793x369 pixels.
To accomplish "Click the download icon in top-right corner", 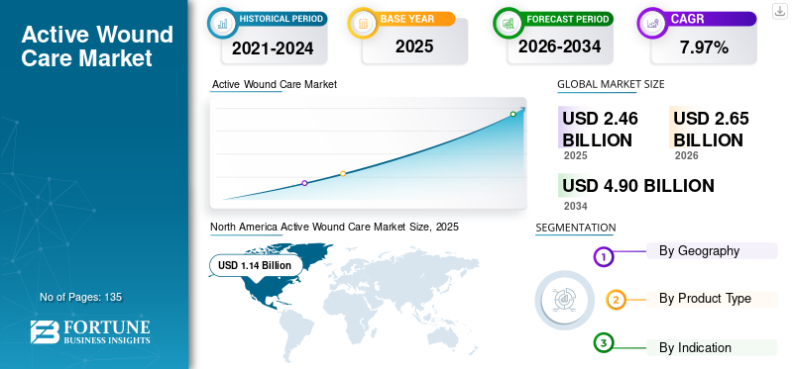I will point(780,11).
